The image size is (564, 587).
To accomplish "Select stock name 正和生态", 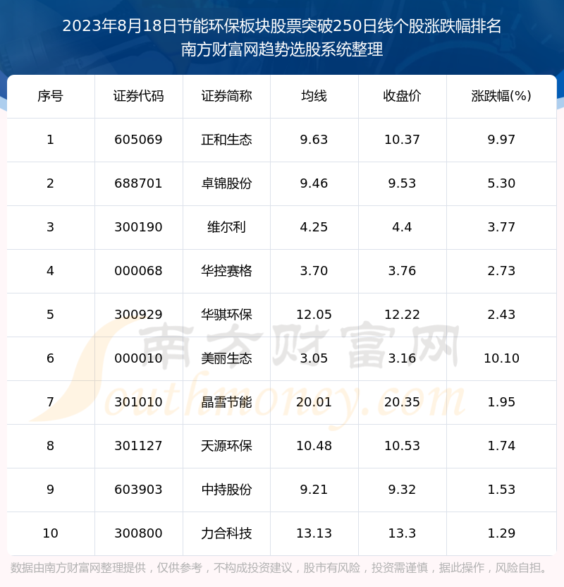I will click(226, 140).
